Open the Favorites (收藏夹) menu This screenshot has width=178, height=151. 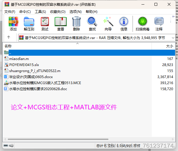(x=58, y=12)
